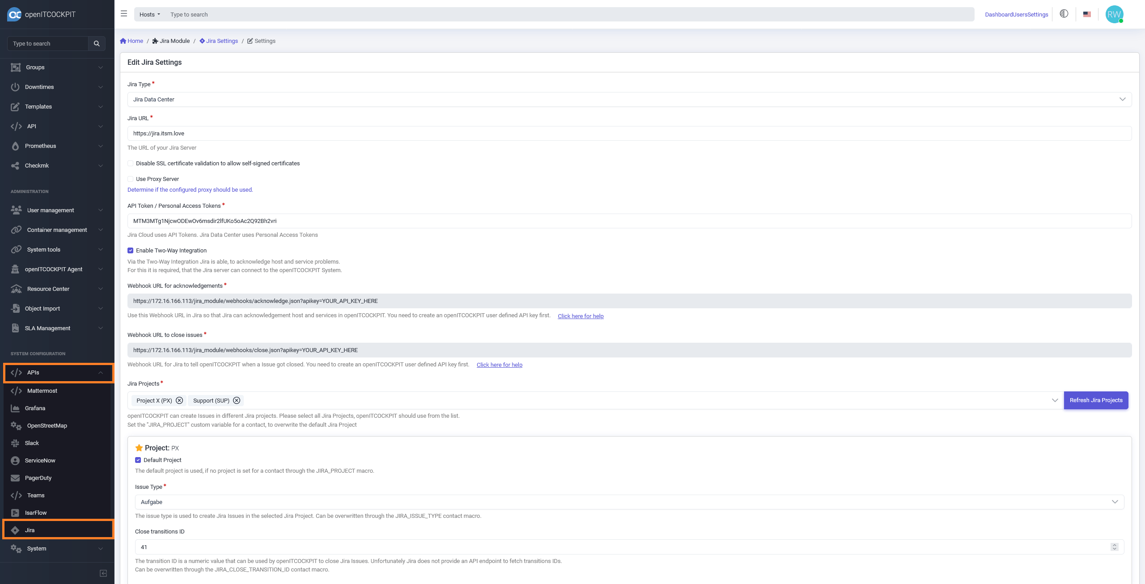The height and width of the screenshot is (584, 1145).
Task: Open the color theme switcher icon
Action: [1064, 14]
